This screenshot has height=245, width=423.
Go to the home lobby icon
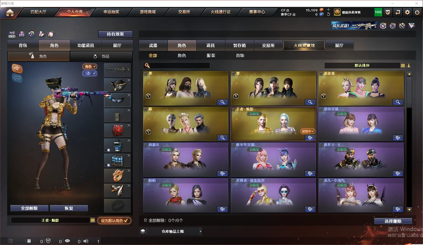coord(10,12)
